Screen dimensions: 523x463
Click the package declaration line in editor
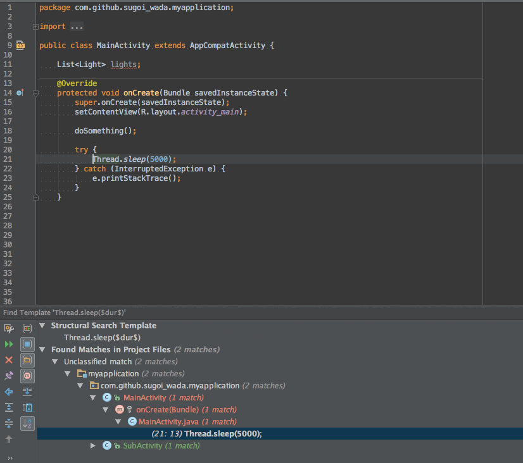[136, 8]
